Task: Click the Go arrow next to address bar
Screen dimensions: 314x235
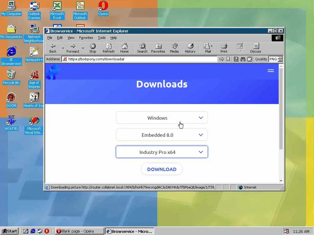Action: pyautogui.click(x=221, y=59)
